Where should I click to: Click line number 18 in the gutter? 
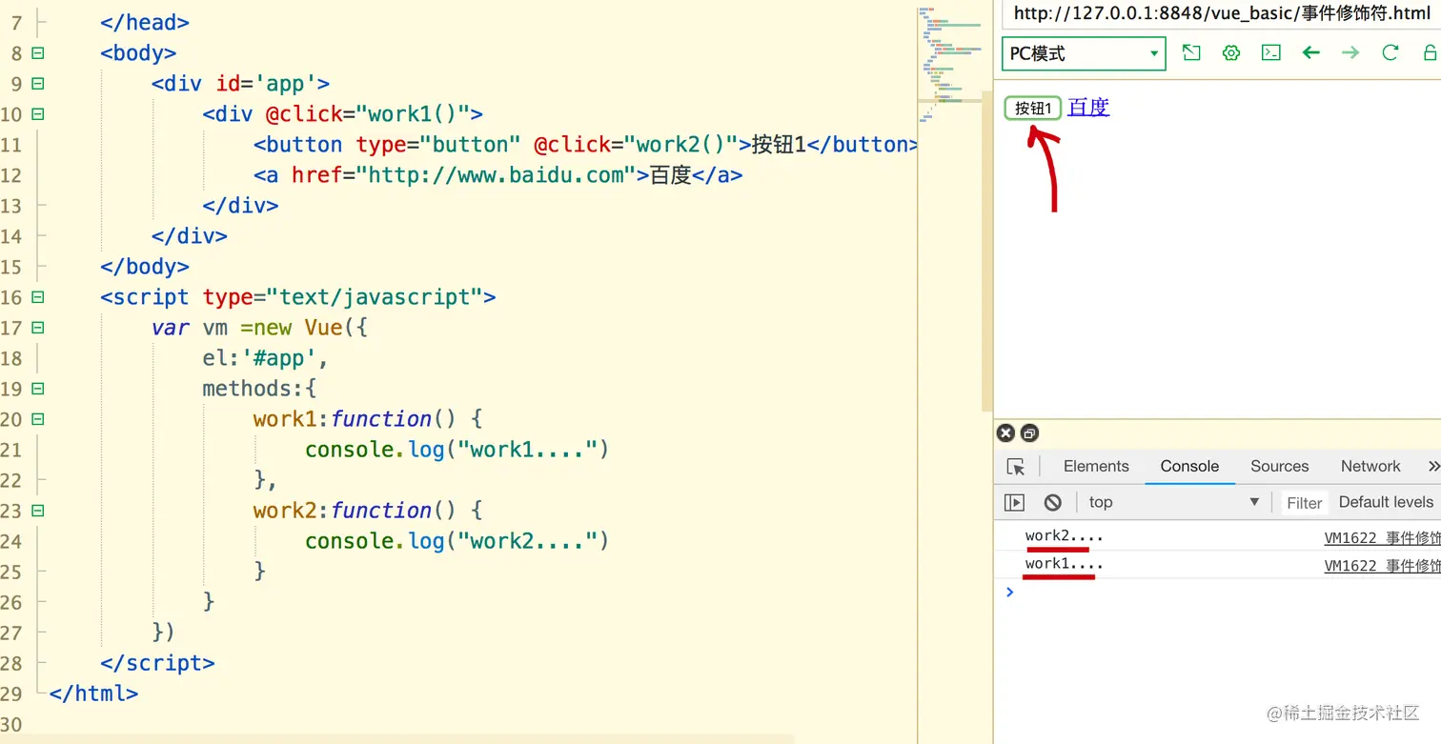tap(11, 358)
